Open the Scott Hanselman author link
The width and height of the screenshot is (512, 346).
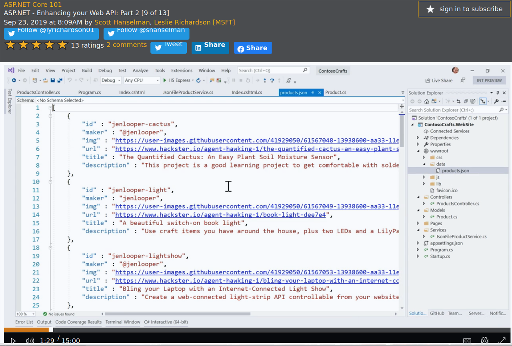(x=122, y=22)
